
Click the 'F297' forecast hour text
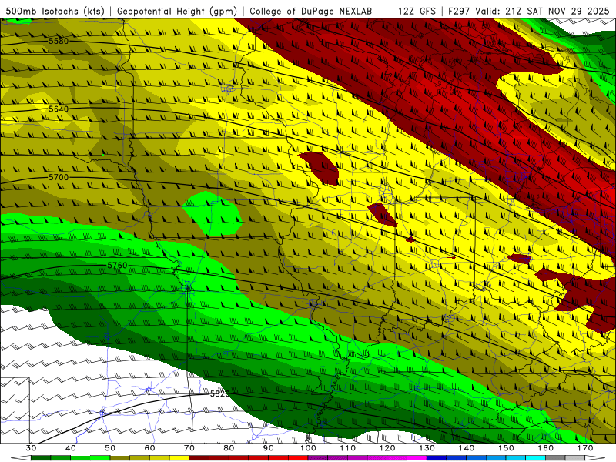[x=459, y=11]
